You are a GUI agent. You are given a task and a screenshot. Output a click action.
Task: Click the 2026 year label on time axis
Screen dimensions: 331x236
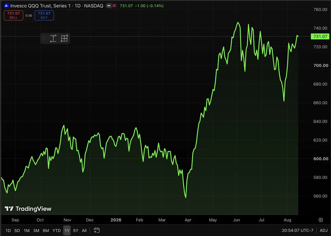(x=116, y=220)
